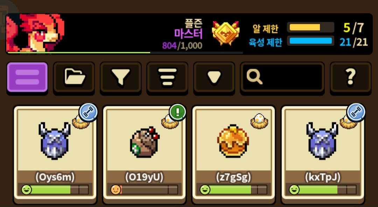
Task: Click the gold master rank badge
Action: click(x=226, y=33)
